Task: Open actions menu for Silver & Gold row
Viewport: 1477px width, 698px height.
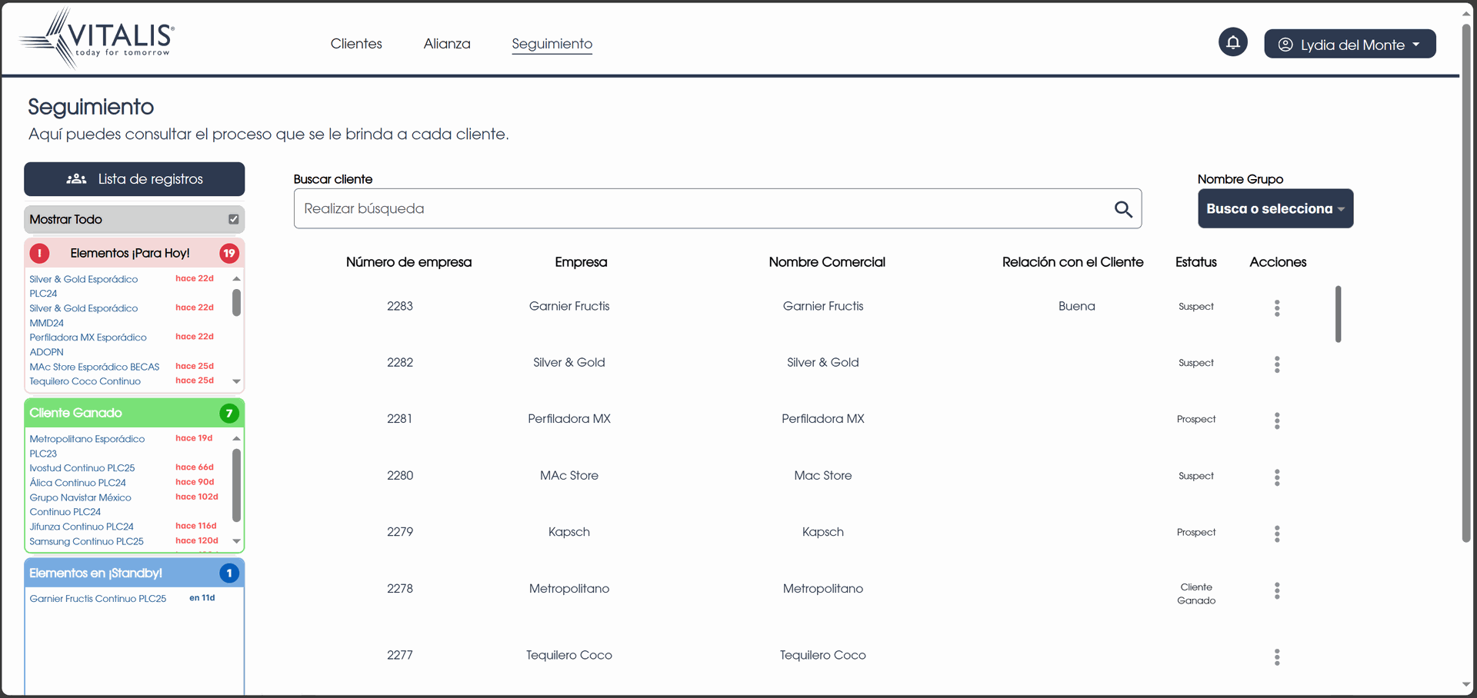Action: [x=1277, y=364]
